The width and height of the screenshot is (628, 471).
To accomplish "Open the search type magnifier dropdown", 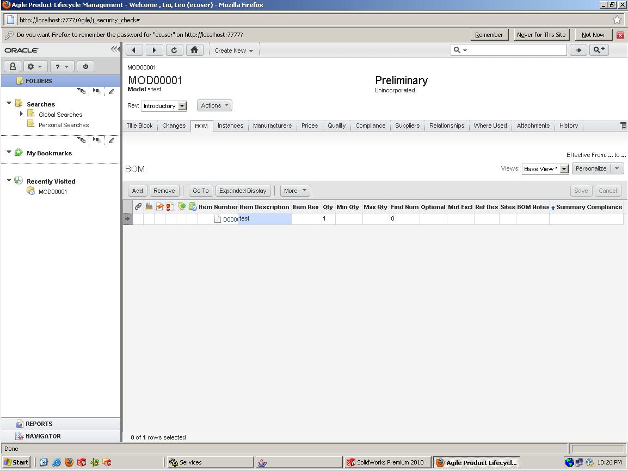I will [x=460, y=51].
